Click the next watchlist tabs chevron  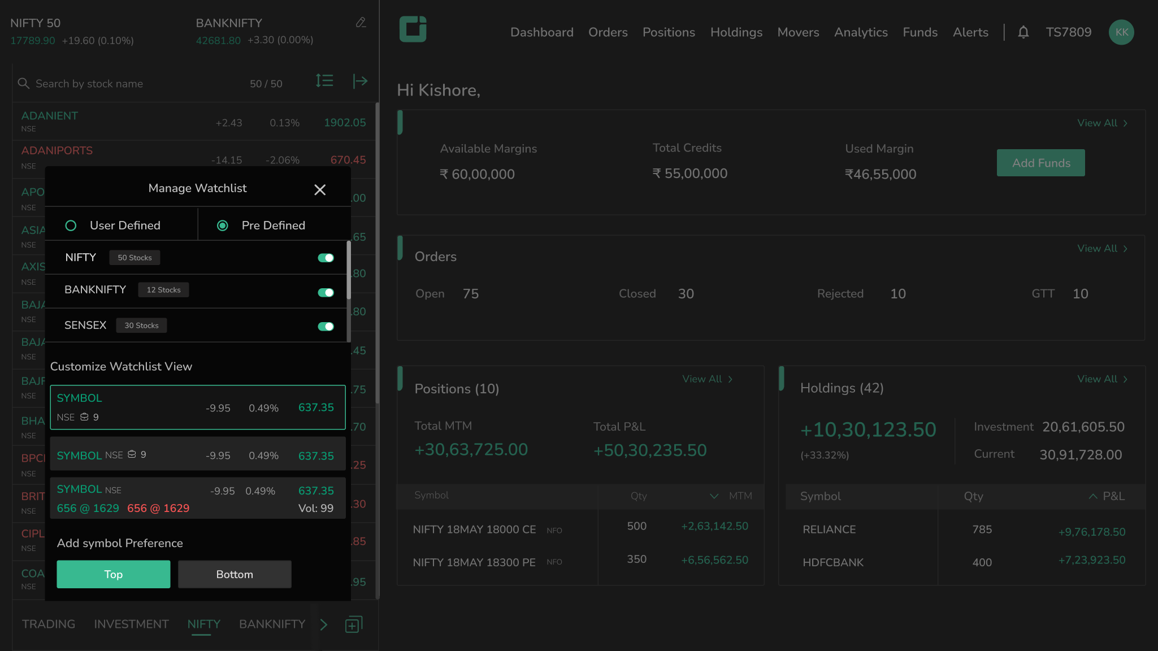323,624
